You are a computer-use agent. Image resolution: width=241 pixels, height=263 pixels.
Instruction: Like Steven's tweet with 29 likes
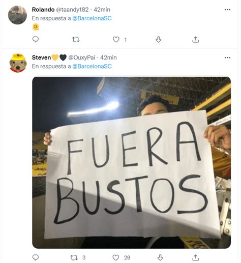(x=116, y=257)
